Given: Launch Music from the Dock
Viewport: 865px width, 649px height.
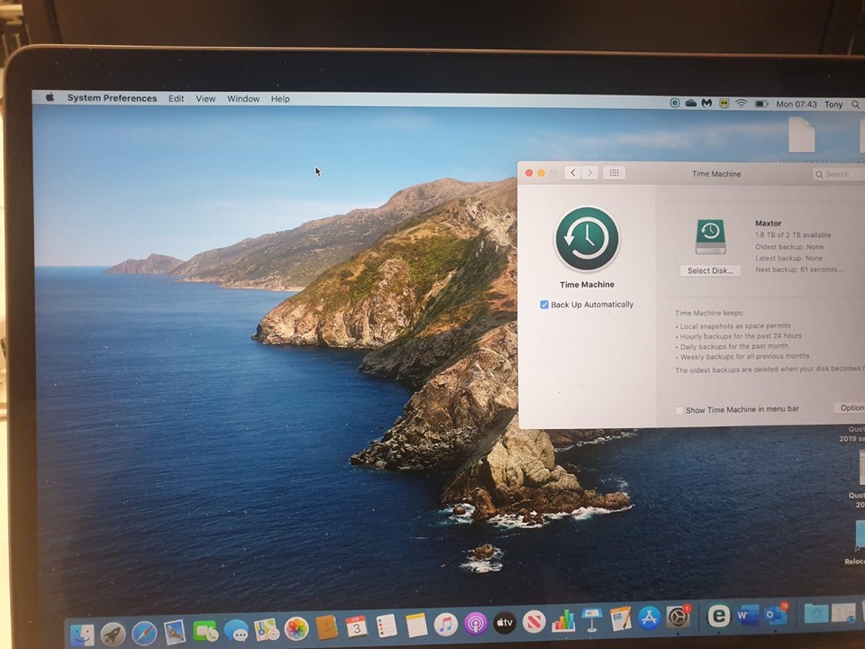Looking at the screenshot, I should 446,625.
